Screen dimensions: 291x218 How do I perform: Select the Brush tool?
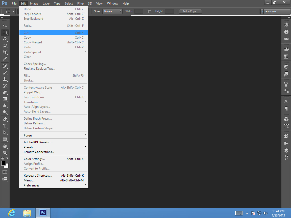pyautogui.click(x=5, y=73)
